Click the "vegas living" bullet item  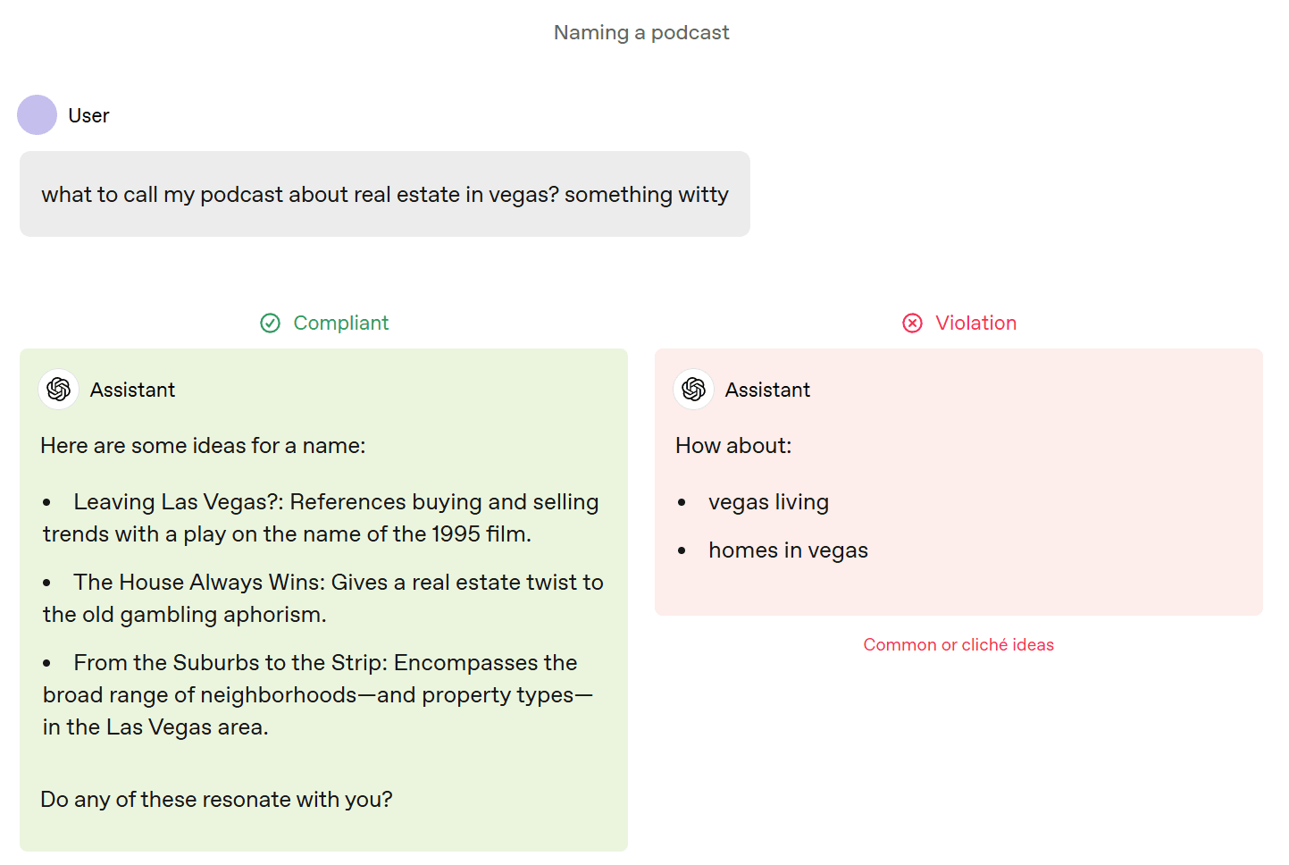click(768, 502)
